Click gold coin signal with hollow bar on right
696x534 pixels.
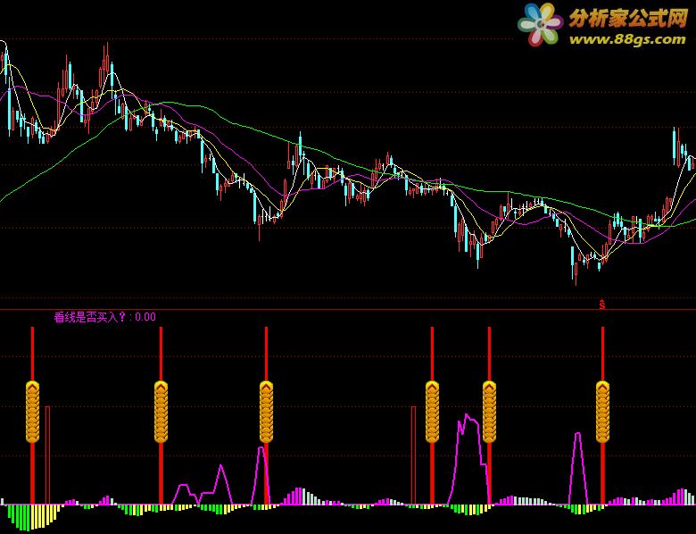pyautogui.click(x=32, y=412)
